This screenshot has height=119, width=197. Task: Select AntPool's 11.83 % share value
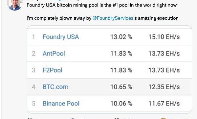121,54
